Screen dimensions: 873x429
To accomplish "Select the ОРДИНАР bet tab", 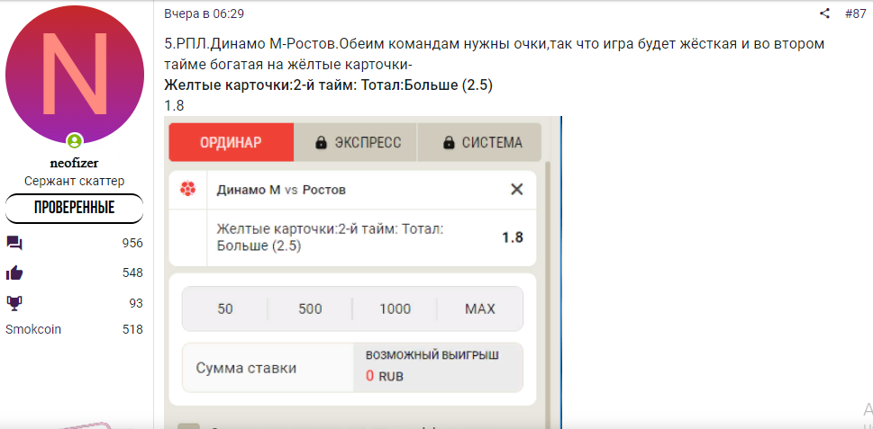I will click(231, 142).
